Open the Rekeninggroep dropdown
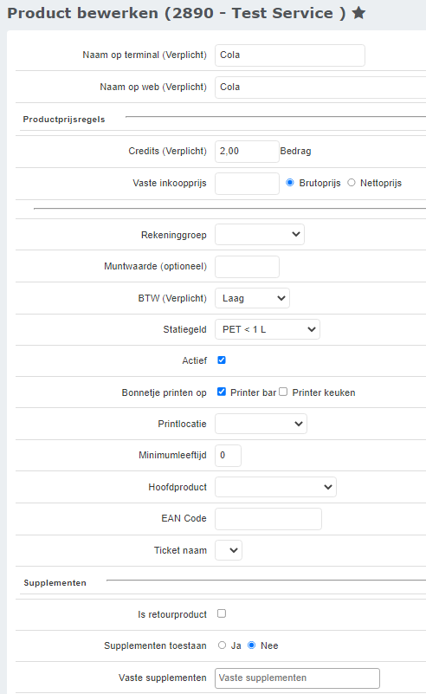This screenshot has width=426, height=694. click(x=260, y=235)
